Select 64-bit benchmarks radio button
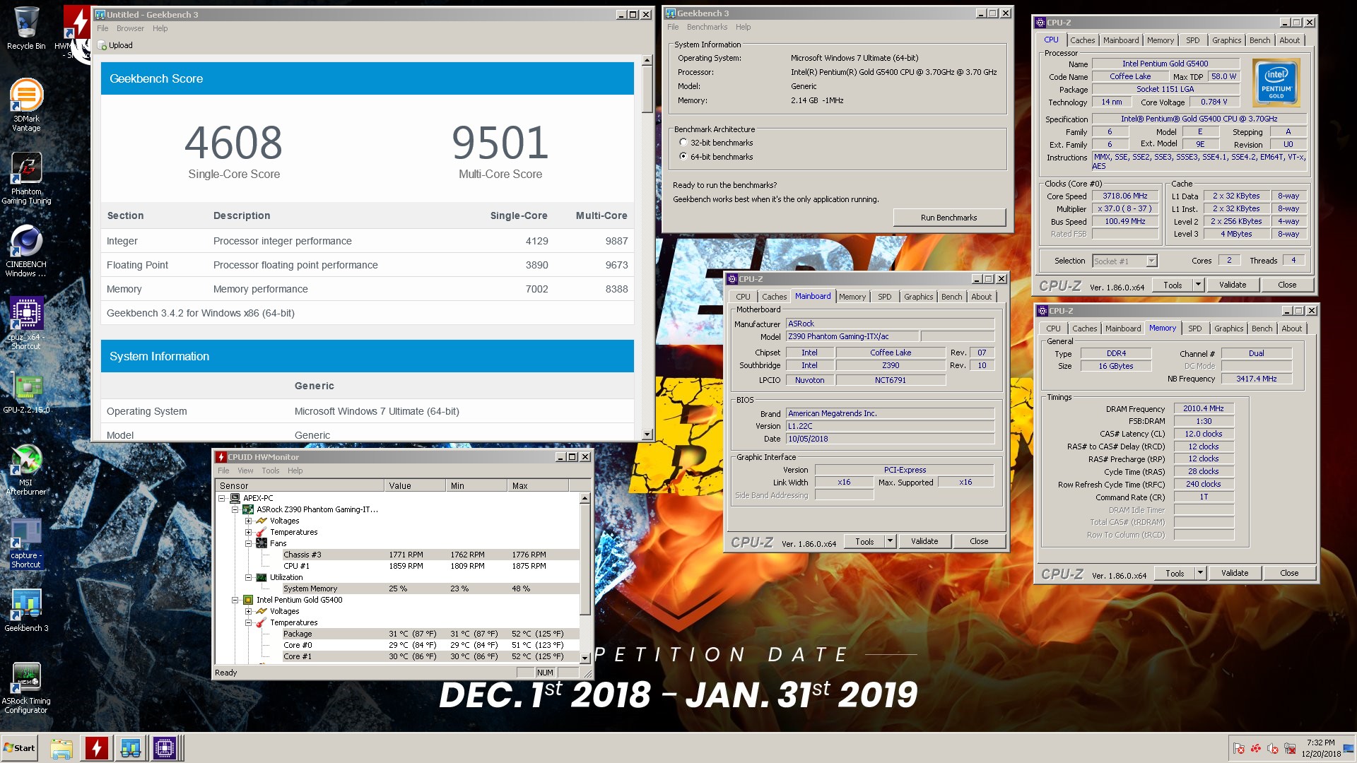This screenshot has width=1357, height=763. coord(683,156)
